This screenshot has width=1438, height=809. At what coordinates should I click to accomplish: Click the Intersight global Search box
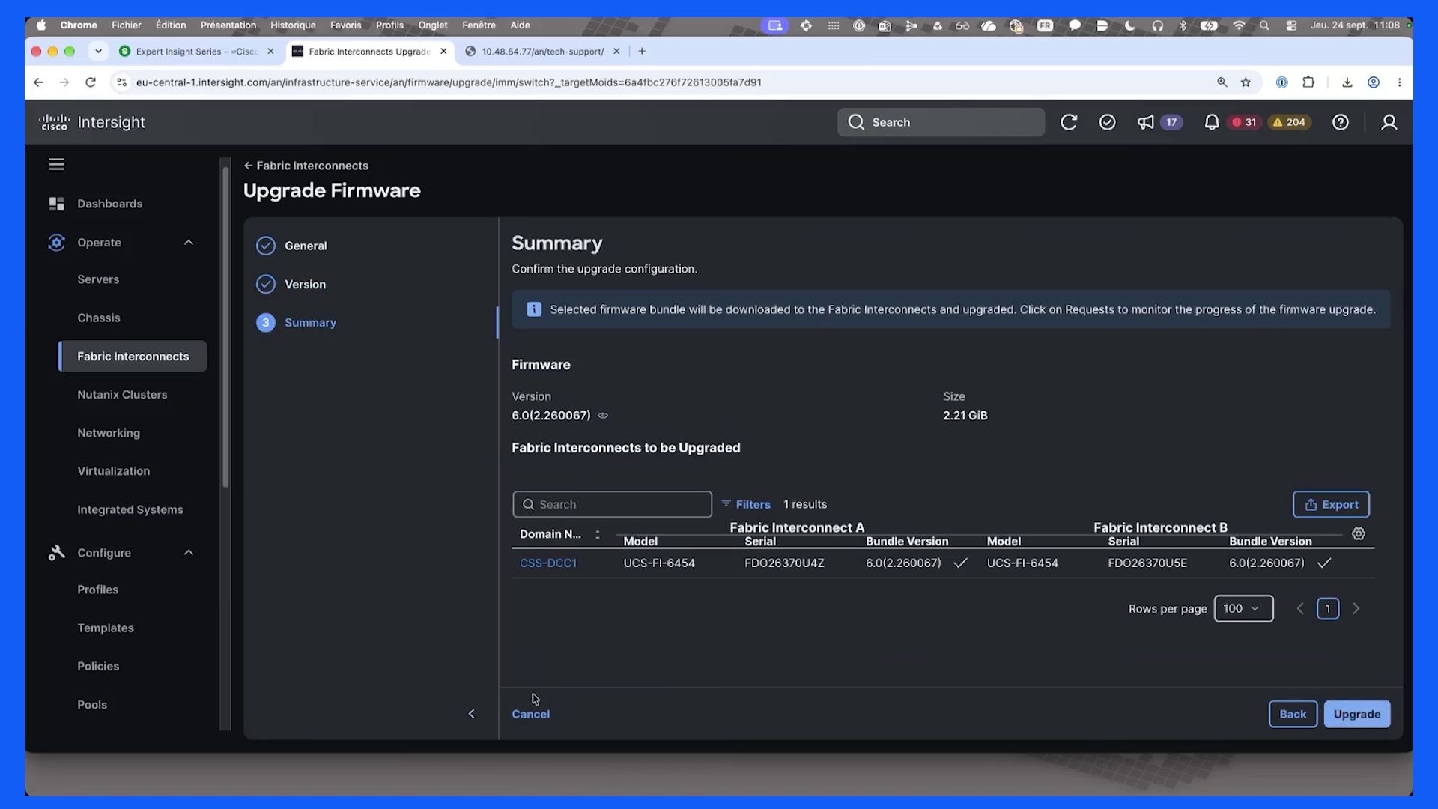(941, 122)
